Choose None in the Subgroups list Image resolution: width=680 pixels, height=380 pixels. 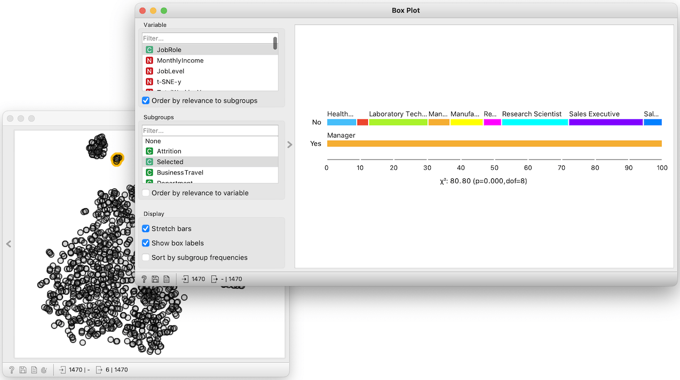click(x=210, y=141)
